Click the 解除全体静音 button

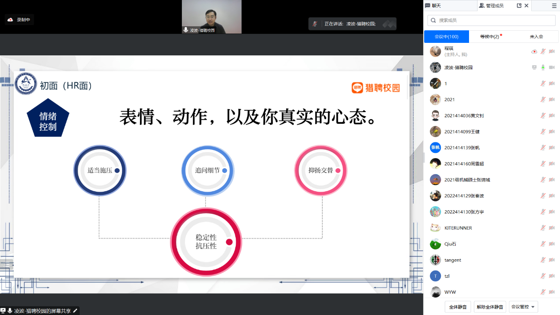click(490, 307)
